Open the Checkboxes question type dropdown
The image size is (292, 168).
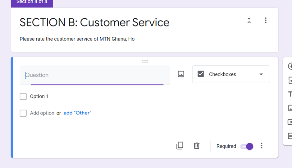pos(231,74)
